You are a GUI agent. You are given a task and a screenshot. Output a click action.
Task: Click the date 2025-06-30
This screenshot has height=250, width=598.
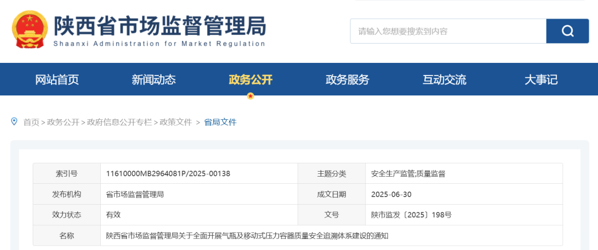pos(391,194)
